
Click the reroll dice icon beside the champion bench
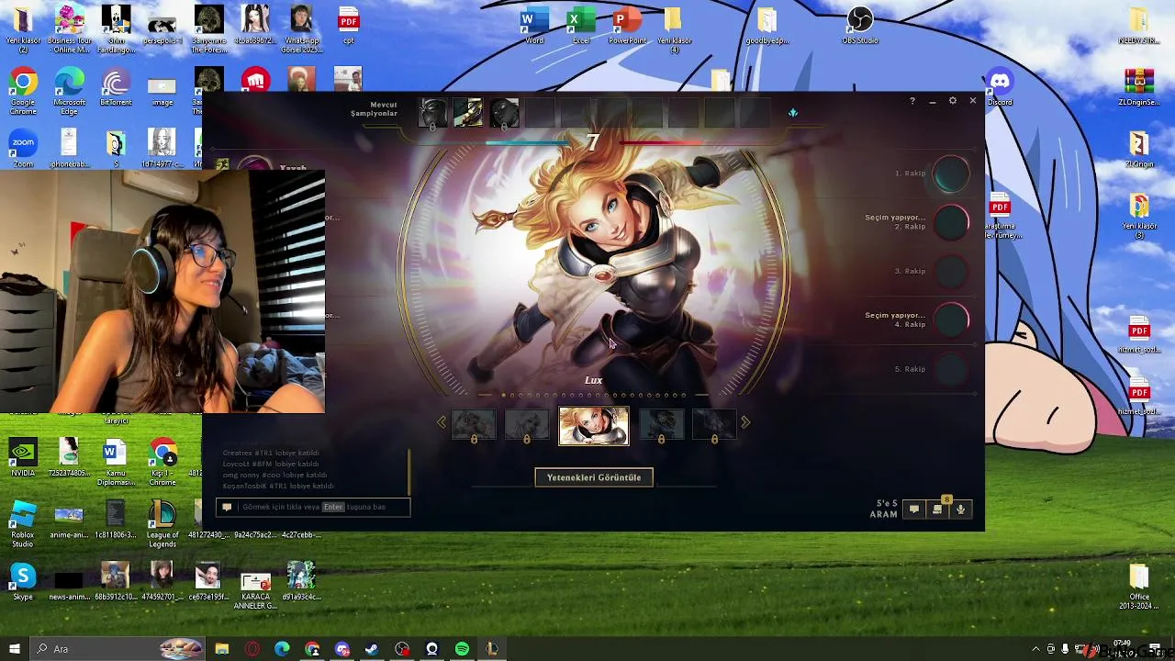(x=793, y=113)
